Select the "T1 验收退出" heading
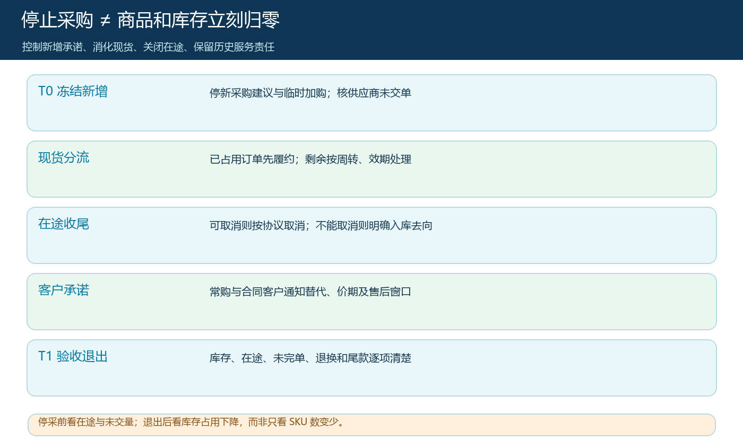Screen dimensions: 743x440 [73, 356]
